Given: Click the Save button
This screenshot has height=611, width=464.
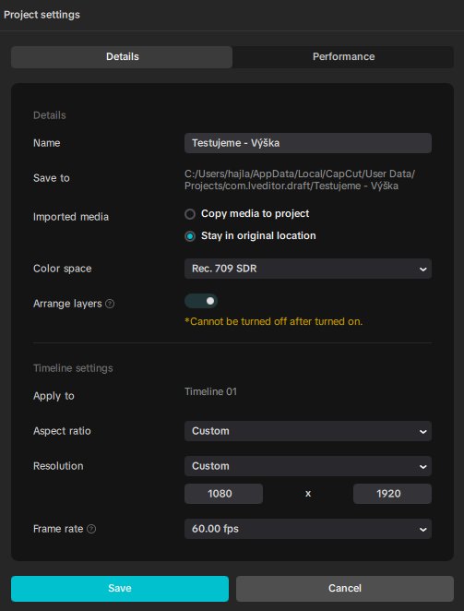Looking at the screenshot, I should (x=120, y=589).
